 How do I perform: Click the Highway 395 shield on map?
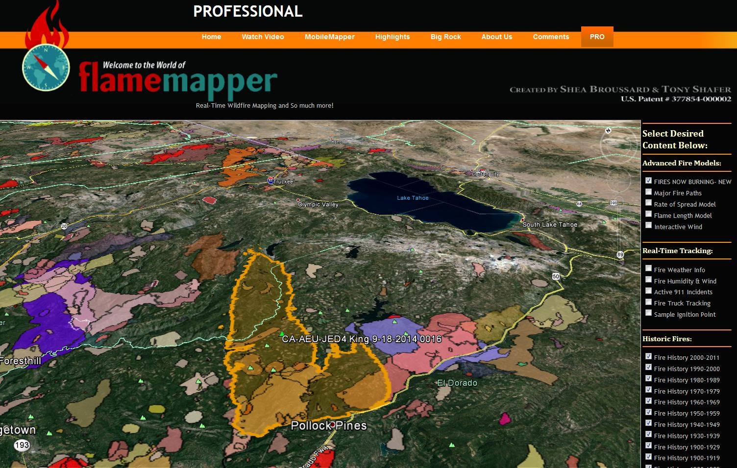[614, 203]
